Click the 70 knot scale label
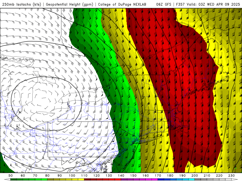The image size is (242, 181). coord(35,176)
